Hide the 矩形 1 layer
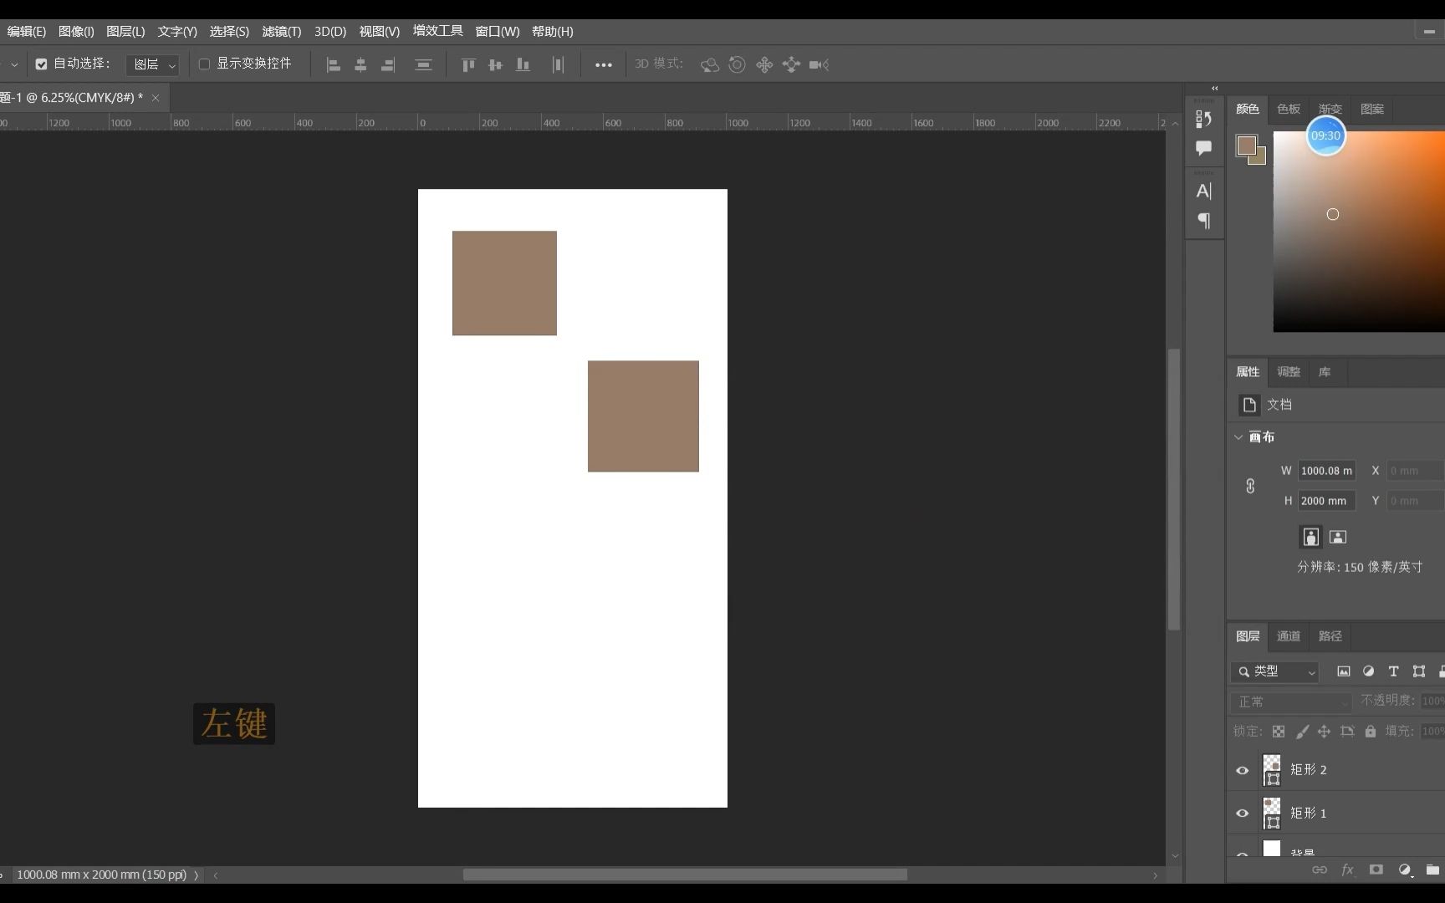 tap(1243, 813)
